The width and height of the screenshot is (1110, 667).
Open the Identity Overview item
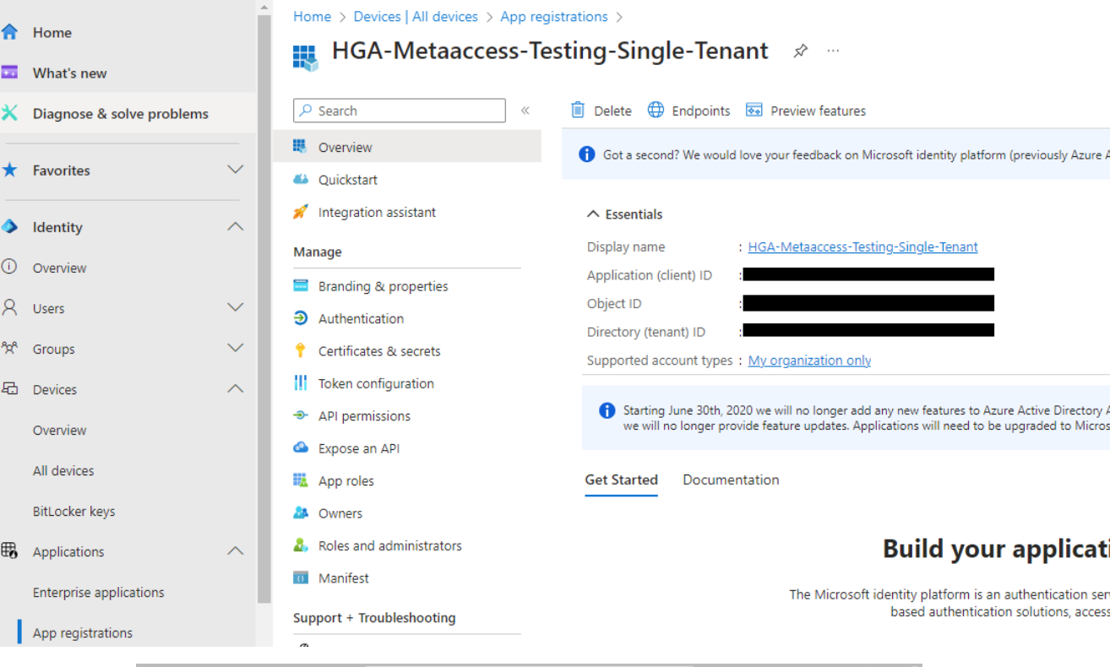coord(59,268)
